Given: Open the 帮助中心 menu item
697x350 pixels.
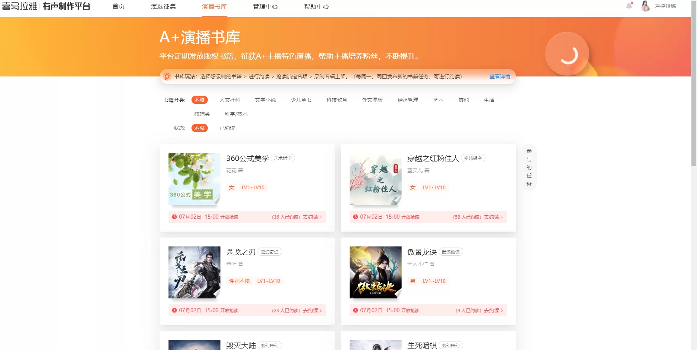Looking at the screenshot, I should point(316,6).
